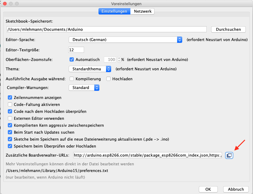Expand the Thema dropdown

90,69
